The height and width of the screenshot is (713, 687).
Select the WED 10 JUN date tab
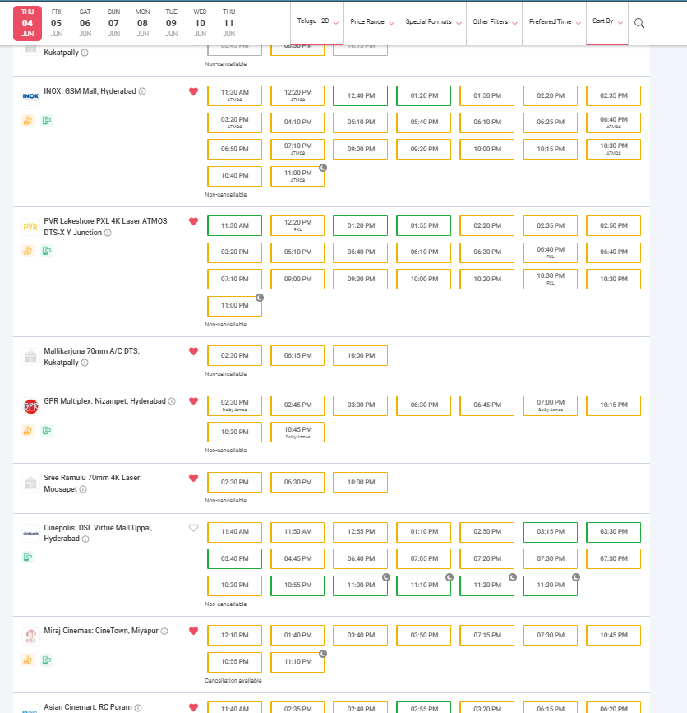[200, 23]
